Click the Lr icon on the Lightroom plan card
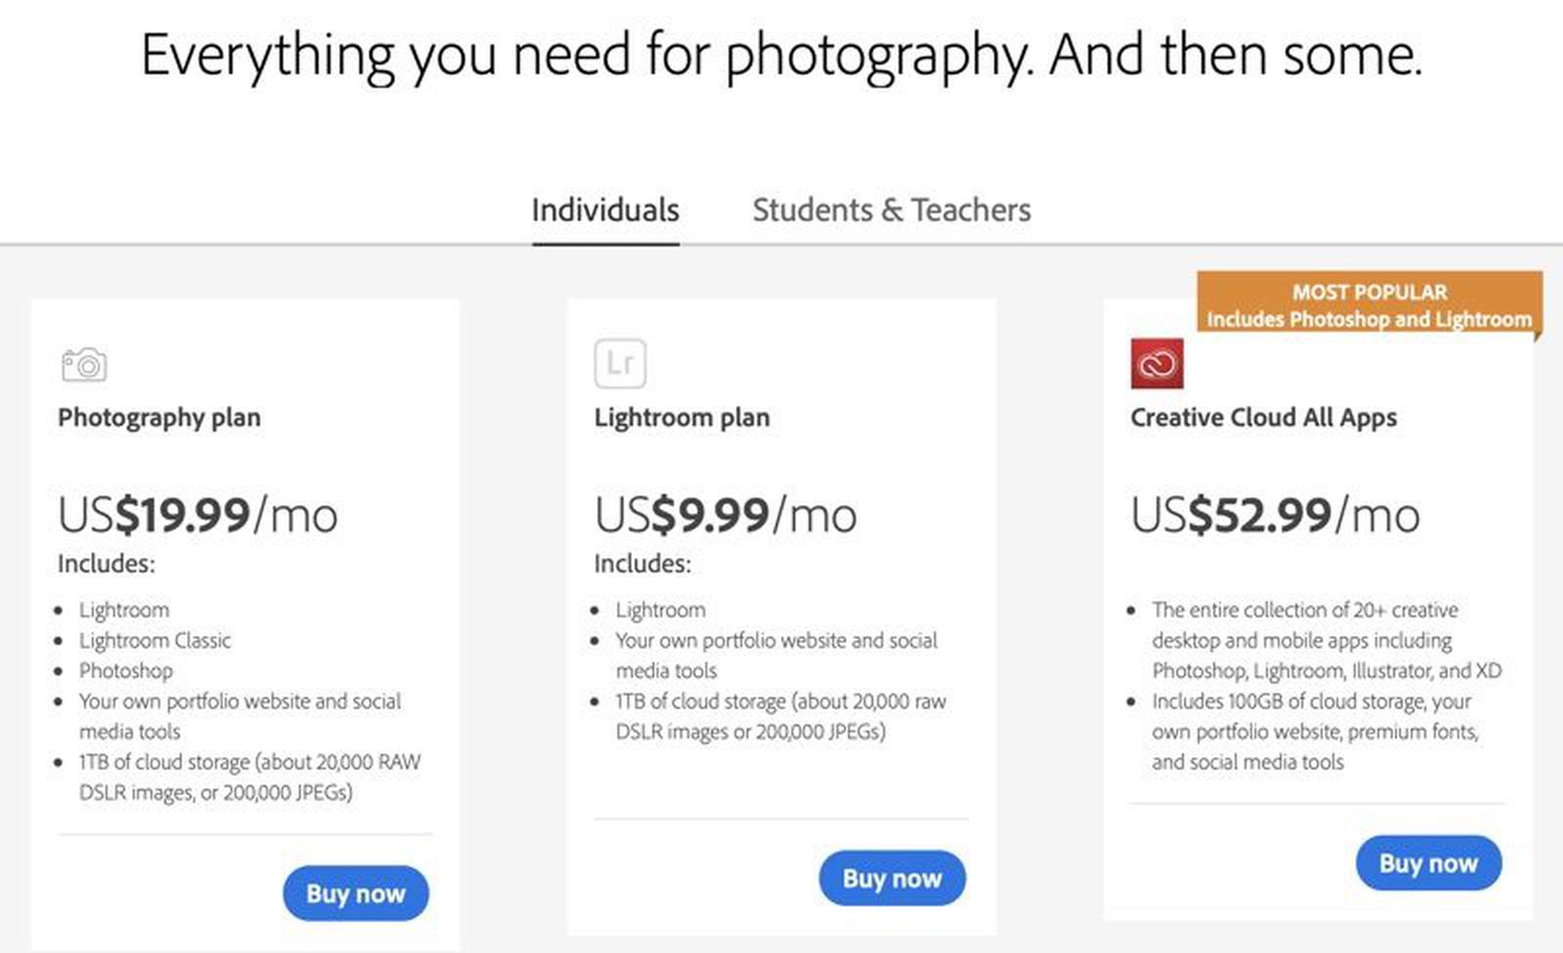The image size is (1563, 953). point(621,364)
